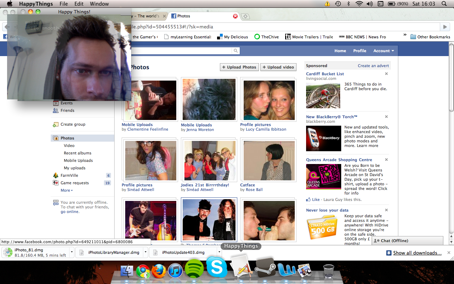Click the Wi-Fi status icon
Screen dimensions: 454x284
pos(359,4)
